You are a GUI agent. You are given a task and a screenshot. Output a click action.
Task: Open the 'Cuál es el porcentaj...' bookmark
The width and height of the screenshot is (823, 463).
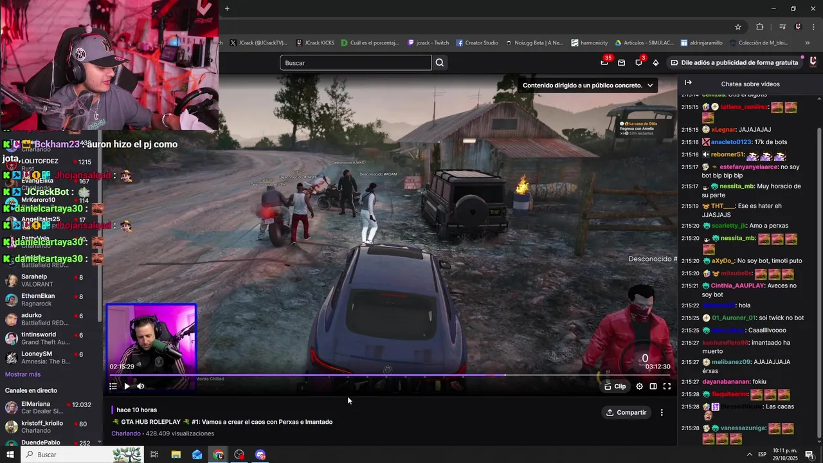point(371,43)
